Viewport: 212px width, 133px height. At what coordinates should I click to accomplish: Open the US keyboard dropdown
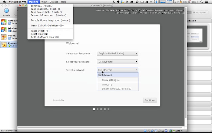[x=118, y=62]
